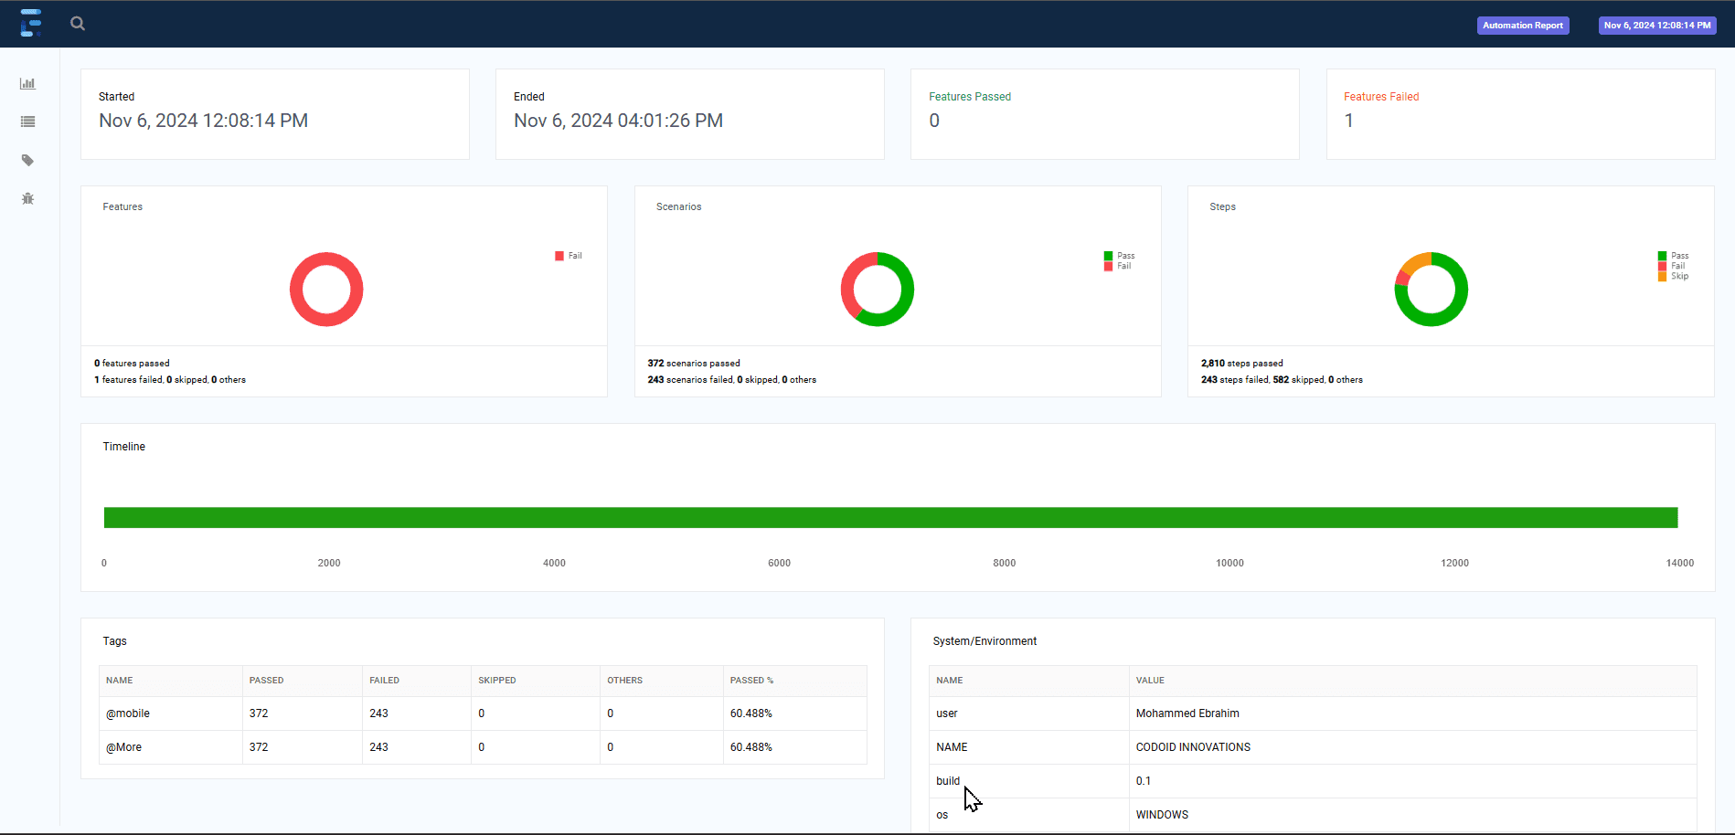
Task: Open the tags view via tag icon
Action: [27, 160]
